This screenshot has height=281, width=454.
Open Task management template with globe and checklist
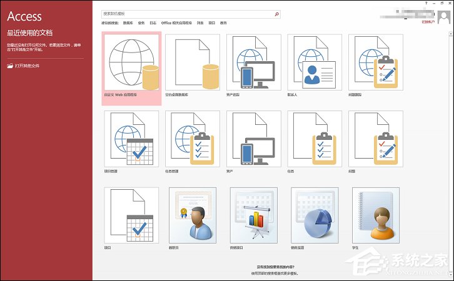tap(193, 139)
